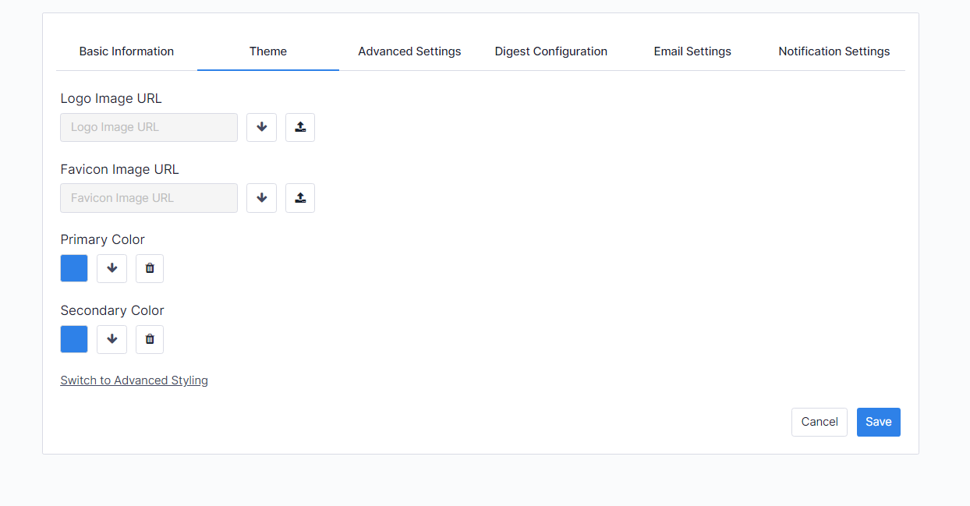Viewport: 970px width, 506px height.
Task: Remove the Secondary Color with trash icon
Action: [x=150, y=339]
